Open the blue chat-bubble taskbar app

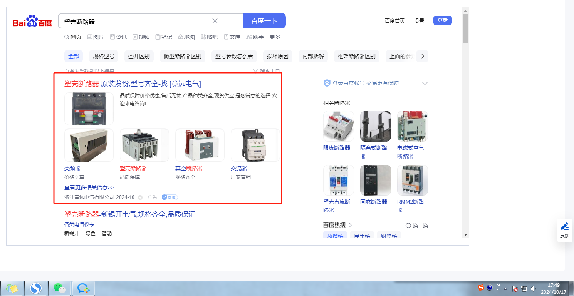click(83, 288)
